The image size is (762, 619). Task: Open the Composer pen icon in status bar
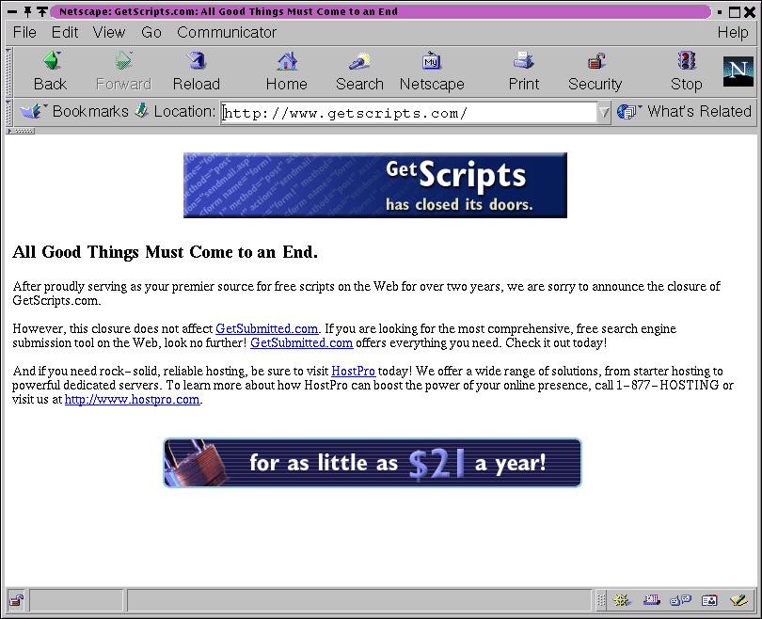738,600
